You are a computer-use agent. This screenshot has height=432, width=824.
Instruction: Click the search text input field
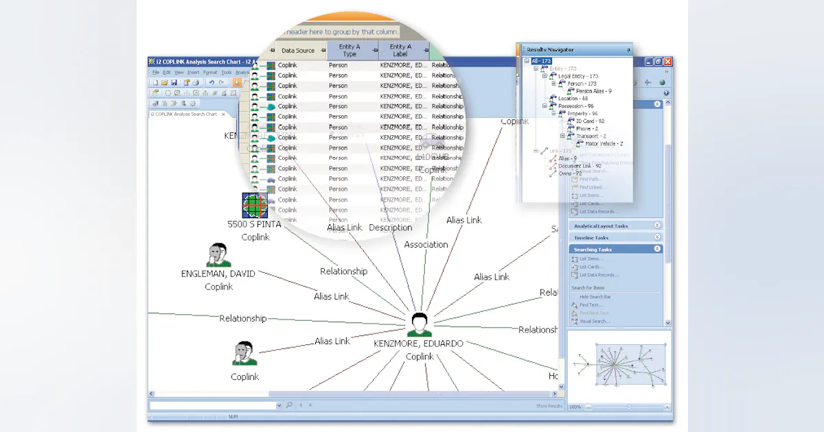point(212,405)
